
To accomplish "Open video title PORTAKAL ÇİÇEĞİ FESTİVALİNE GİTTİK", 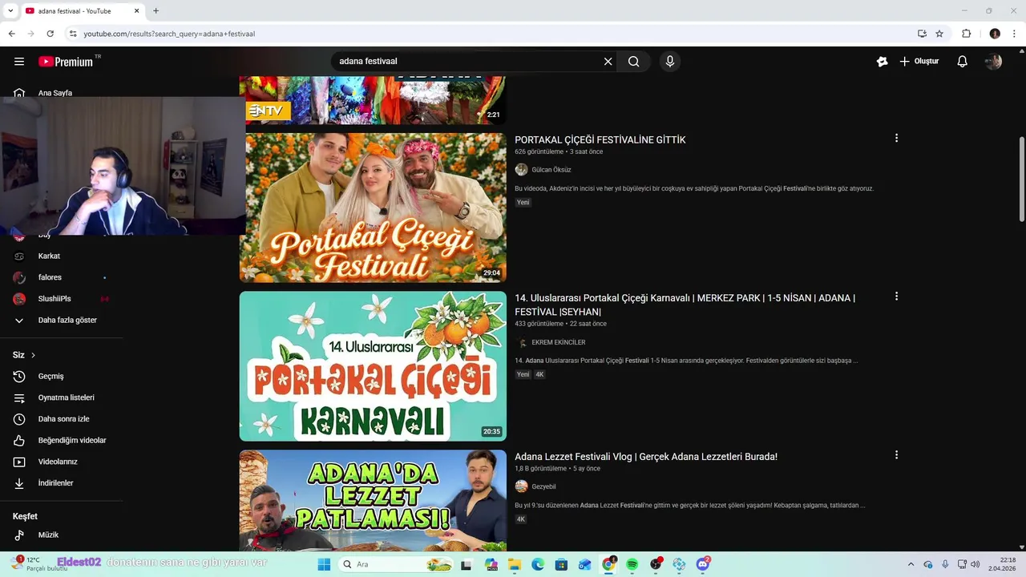I will point(600,139).
